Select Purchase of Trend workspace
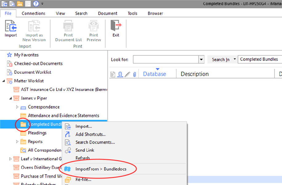The width and height of the screenshot is (282, 185). (x=41, y=176)
